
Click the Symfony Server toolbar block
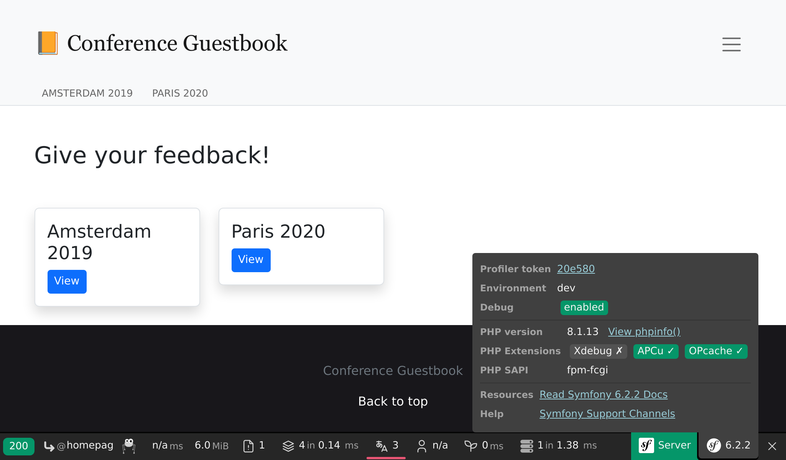(664, 445)
